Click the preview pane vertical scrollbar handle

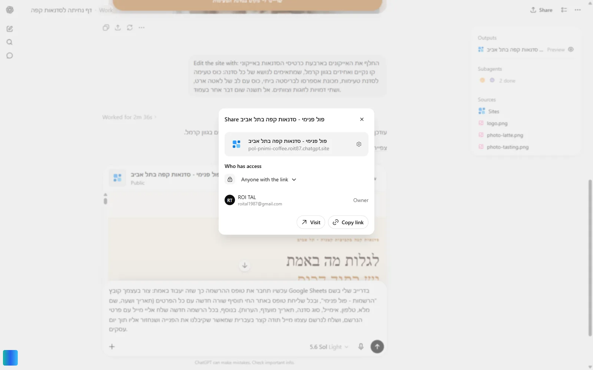click(105, 201)
